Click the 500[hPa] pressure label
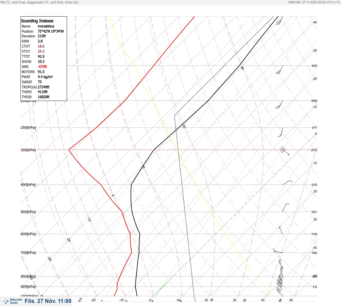This screenshot has width=341, height=306. 28,212
